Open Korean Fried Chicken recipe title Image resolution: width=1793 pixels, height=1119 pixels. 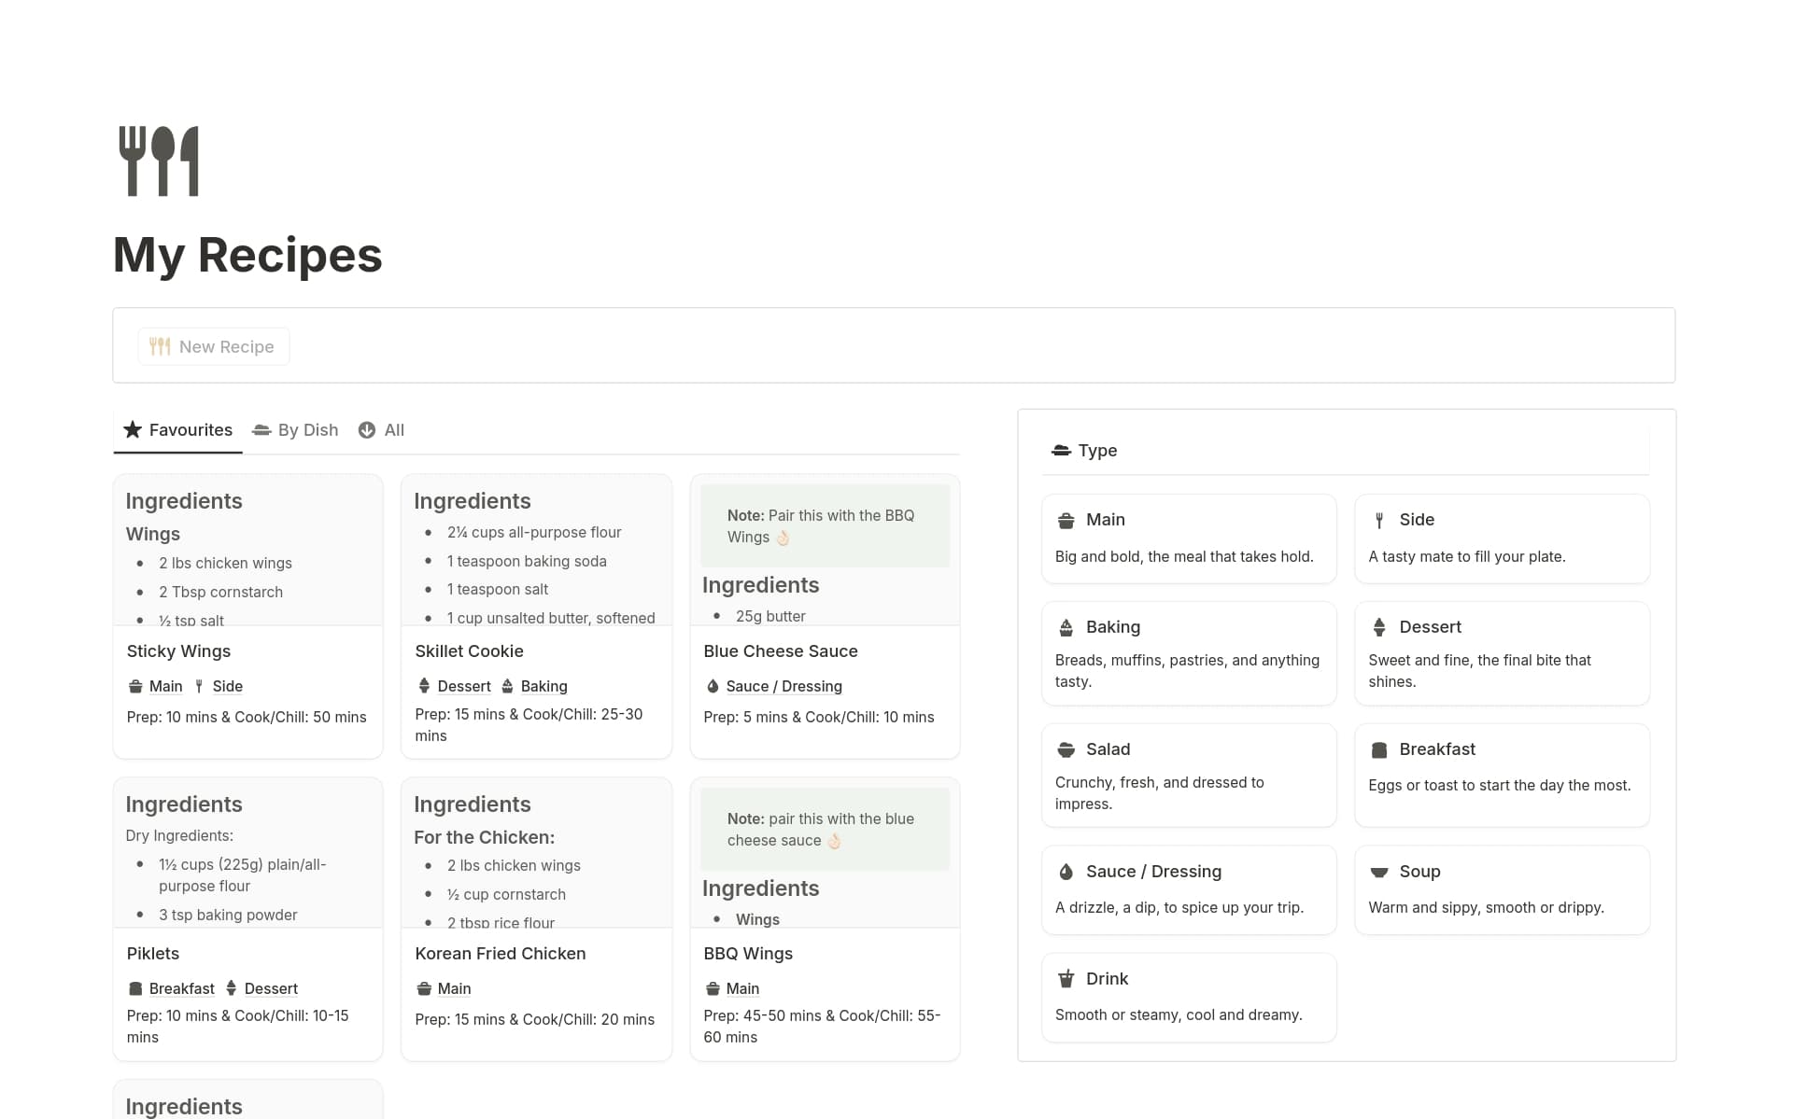point(500,954)
